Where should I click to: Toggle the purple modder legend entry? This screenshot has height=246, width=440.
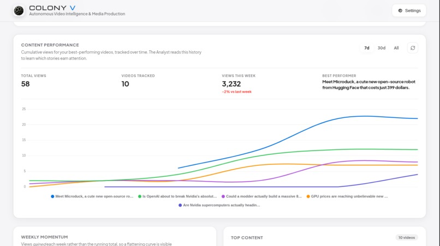pos(261,196)
